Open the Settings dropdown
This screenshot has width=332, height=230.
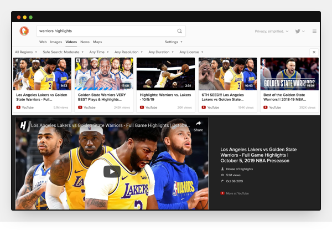point(173,42)
